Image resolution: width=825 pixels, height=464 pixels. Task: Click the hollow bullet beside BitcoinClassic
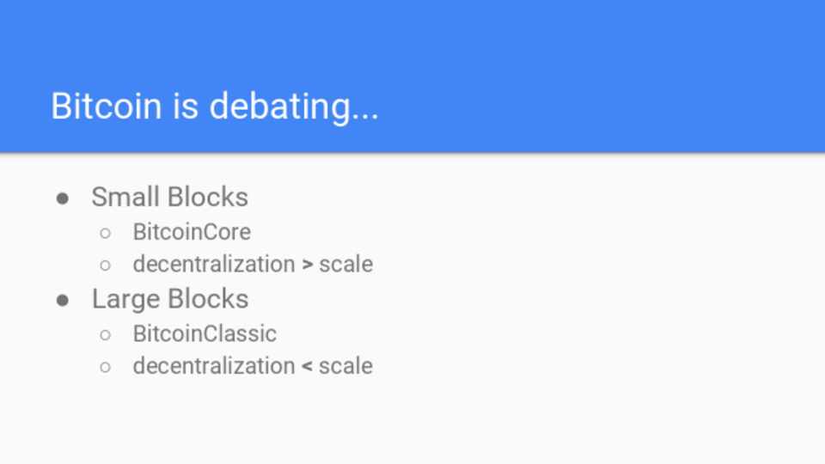pos(105,334)
